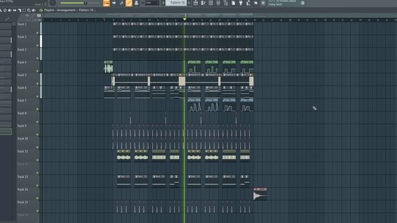
Task: Mute Track 3 using its green dot
Action: coord(37,58)
